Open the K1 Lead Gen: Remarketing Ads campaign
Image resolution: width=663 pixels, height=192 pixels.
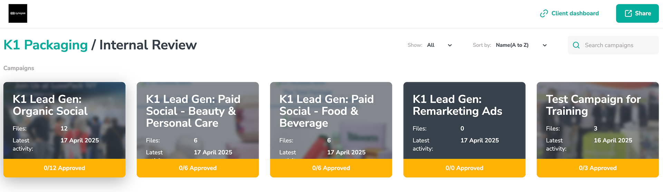tap(464, 121)
